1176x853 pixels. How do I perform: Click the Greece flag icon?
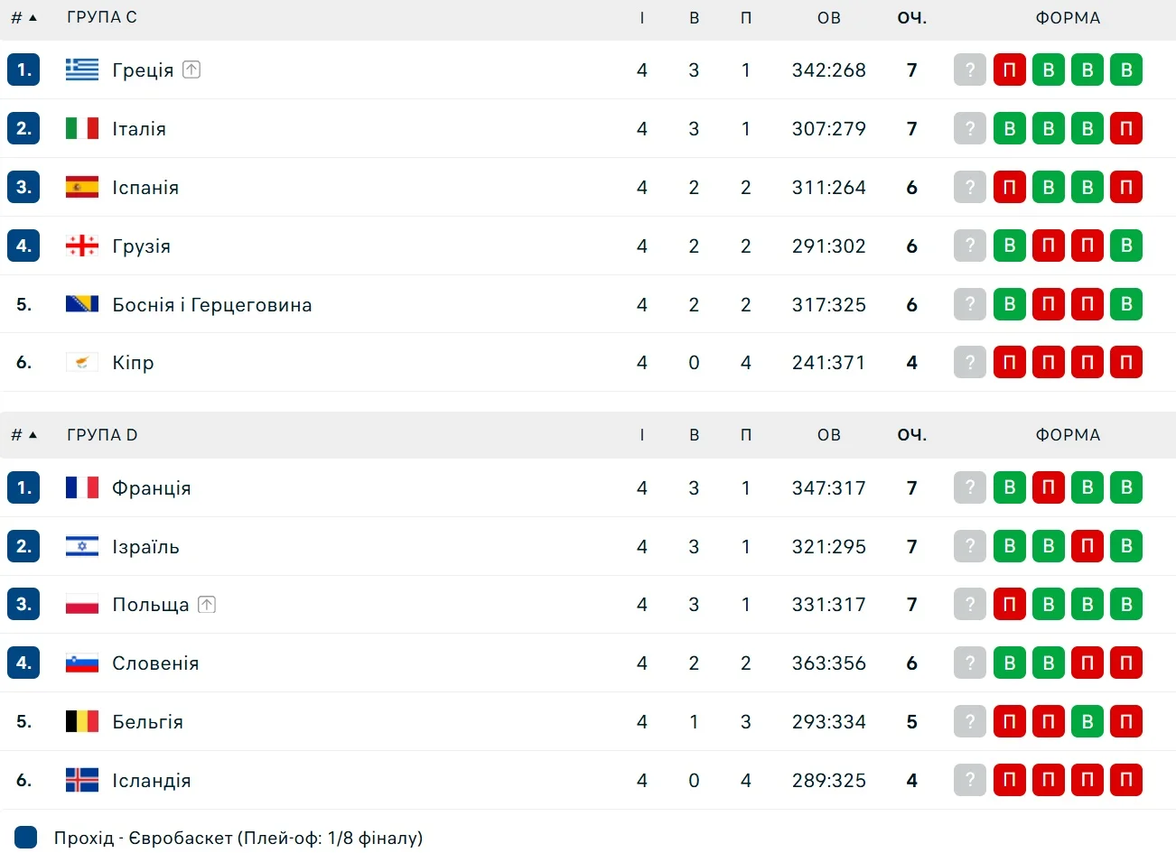click(82, 70)
